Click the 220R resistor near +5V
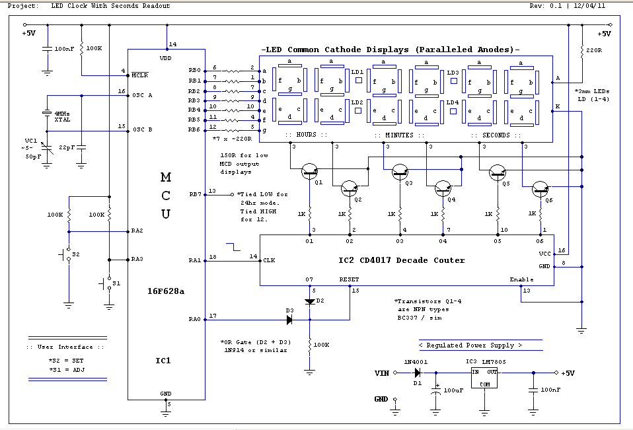633x430 pixels. [x=582, y=51]
